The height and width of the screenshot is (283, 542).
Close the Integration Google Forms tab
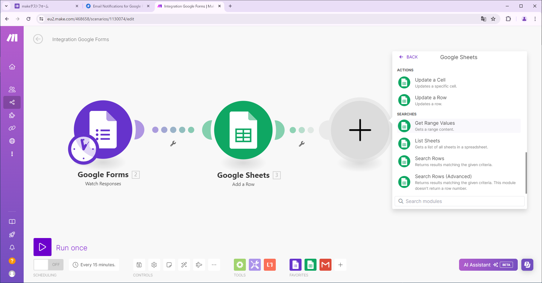(219, 6)
